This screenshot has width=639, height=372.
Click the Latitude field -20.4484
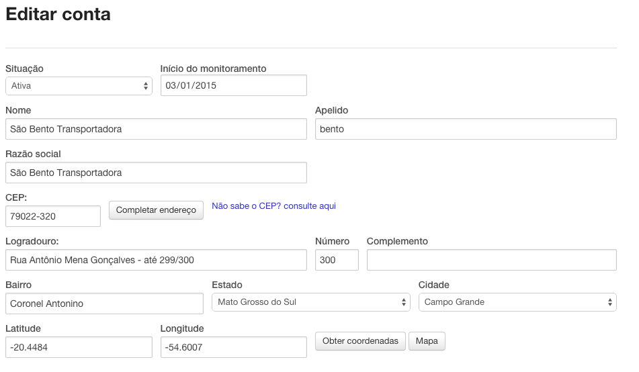click(x=79, y=347)
